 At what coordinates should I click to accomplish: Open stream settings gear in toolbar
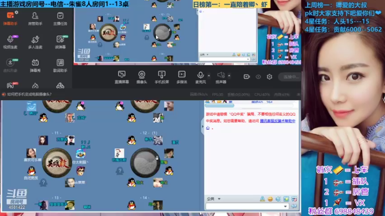pyautogui.click(x=269, y=77)
